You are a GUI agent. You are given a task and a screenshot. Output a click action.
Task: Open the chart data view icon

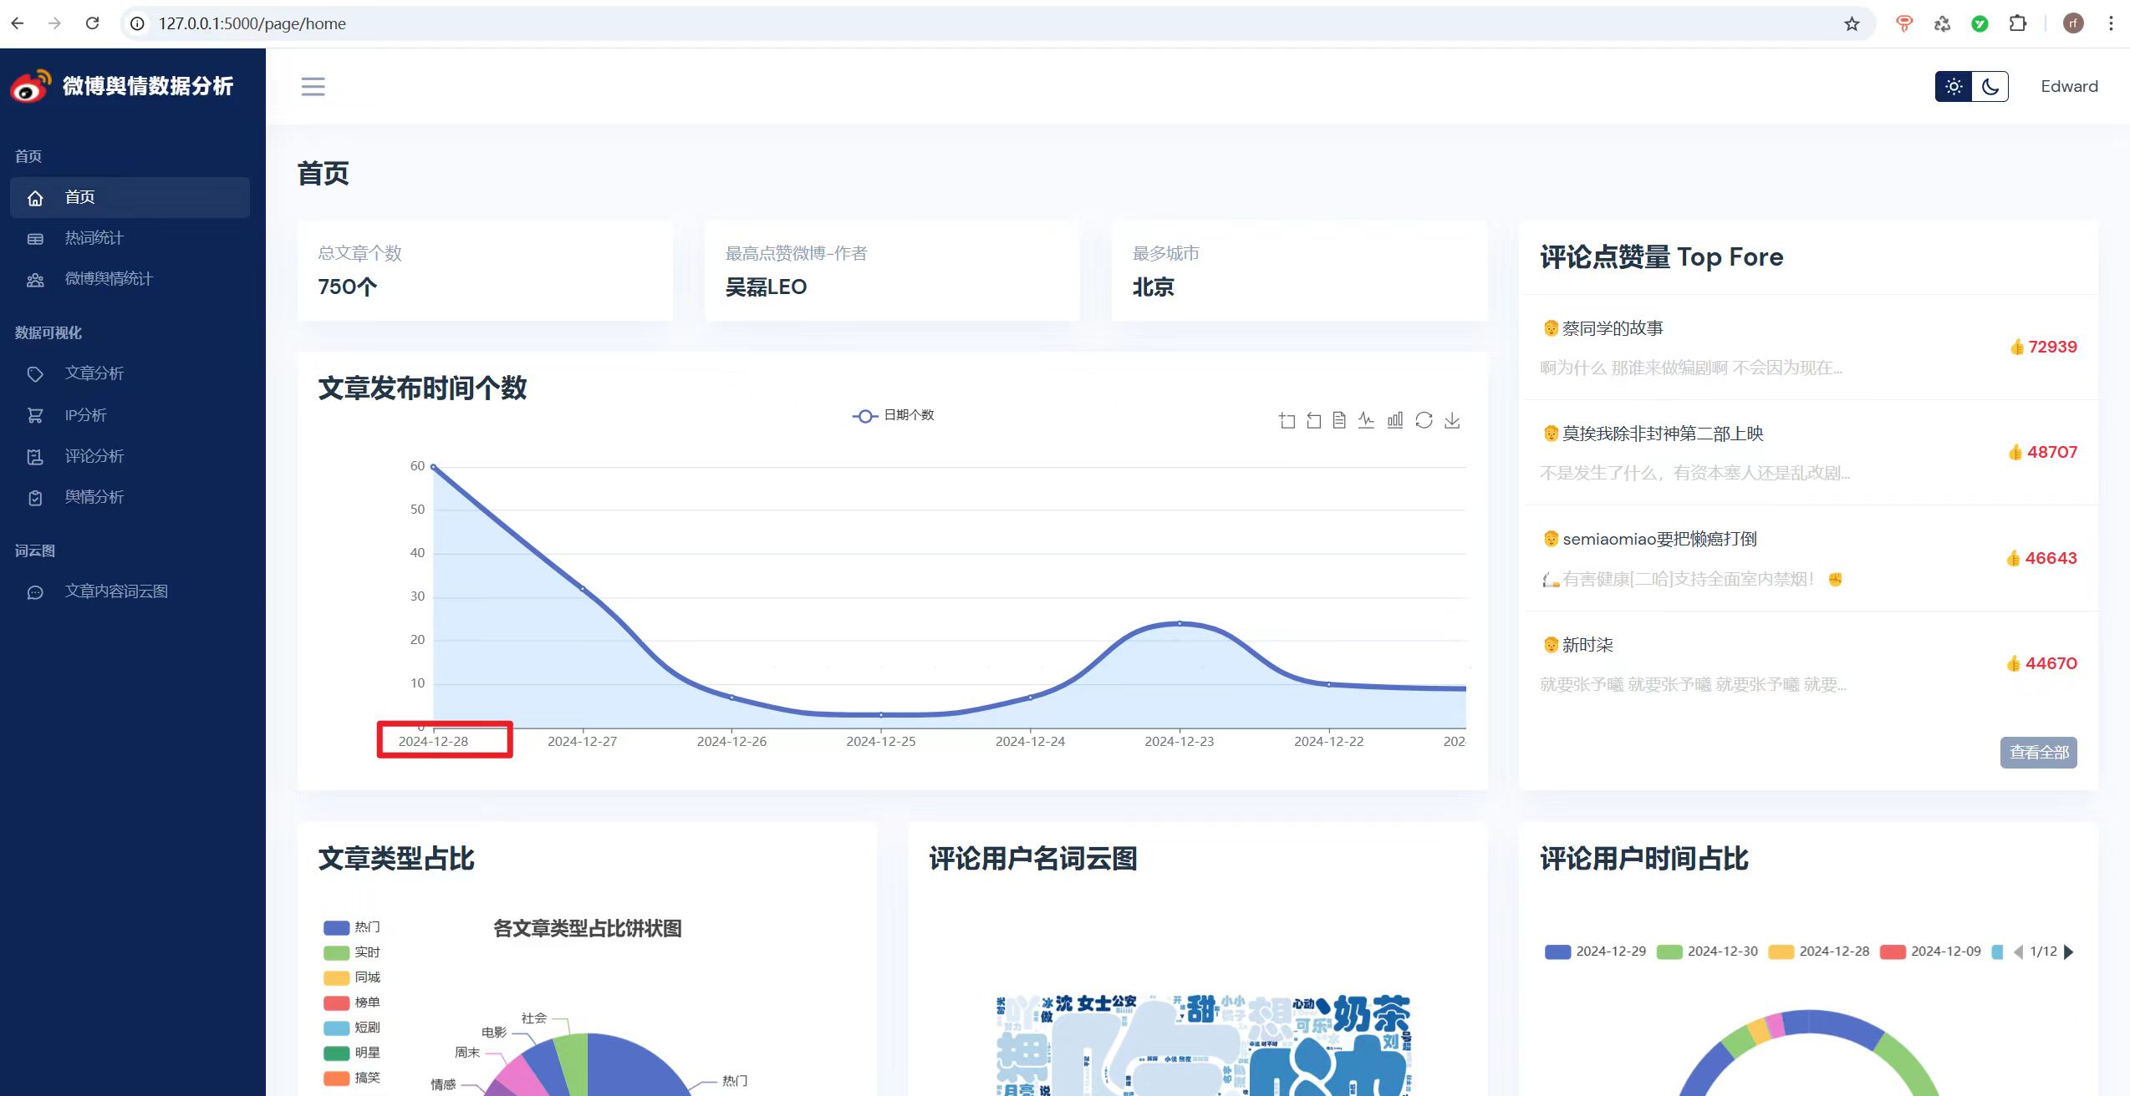[1339, 420]
